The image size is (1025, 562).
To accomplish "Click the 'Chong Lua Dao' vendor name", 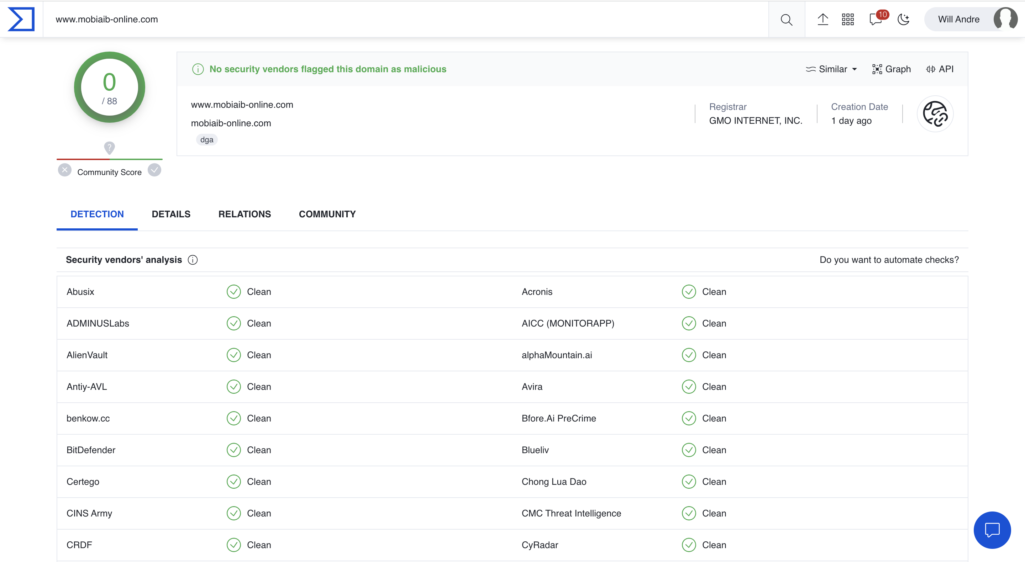I will pos(554,482).
